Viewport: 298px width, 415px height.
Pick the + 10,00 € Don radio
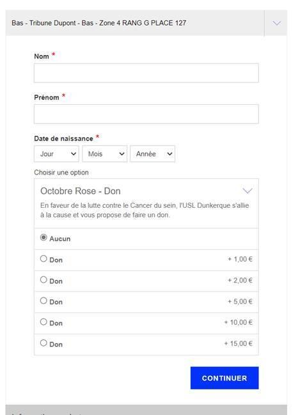(x=43, y=322)
